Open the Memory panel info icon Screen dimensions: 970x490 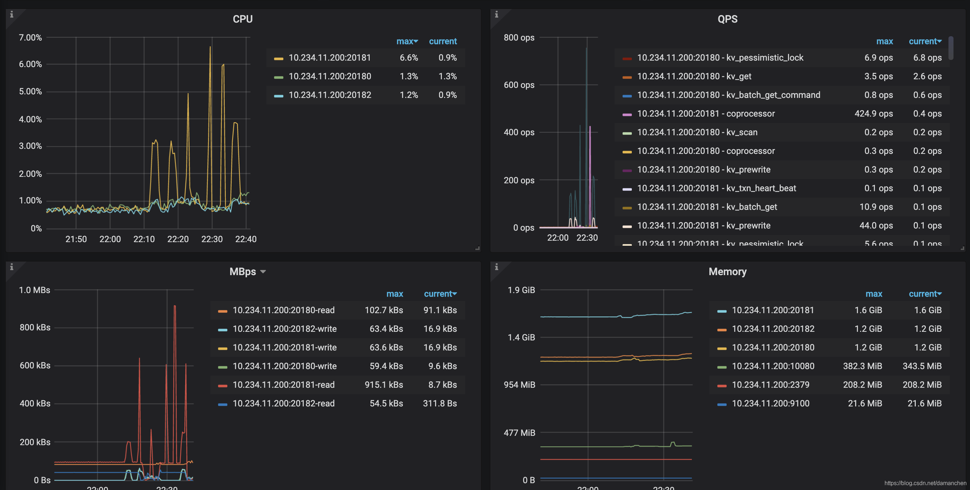click(496, 267)
